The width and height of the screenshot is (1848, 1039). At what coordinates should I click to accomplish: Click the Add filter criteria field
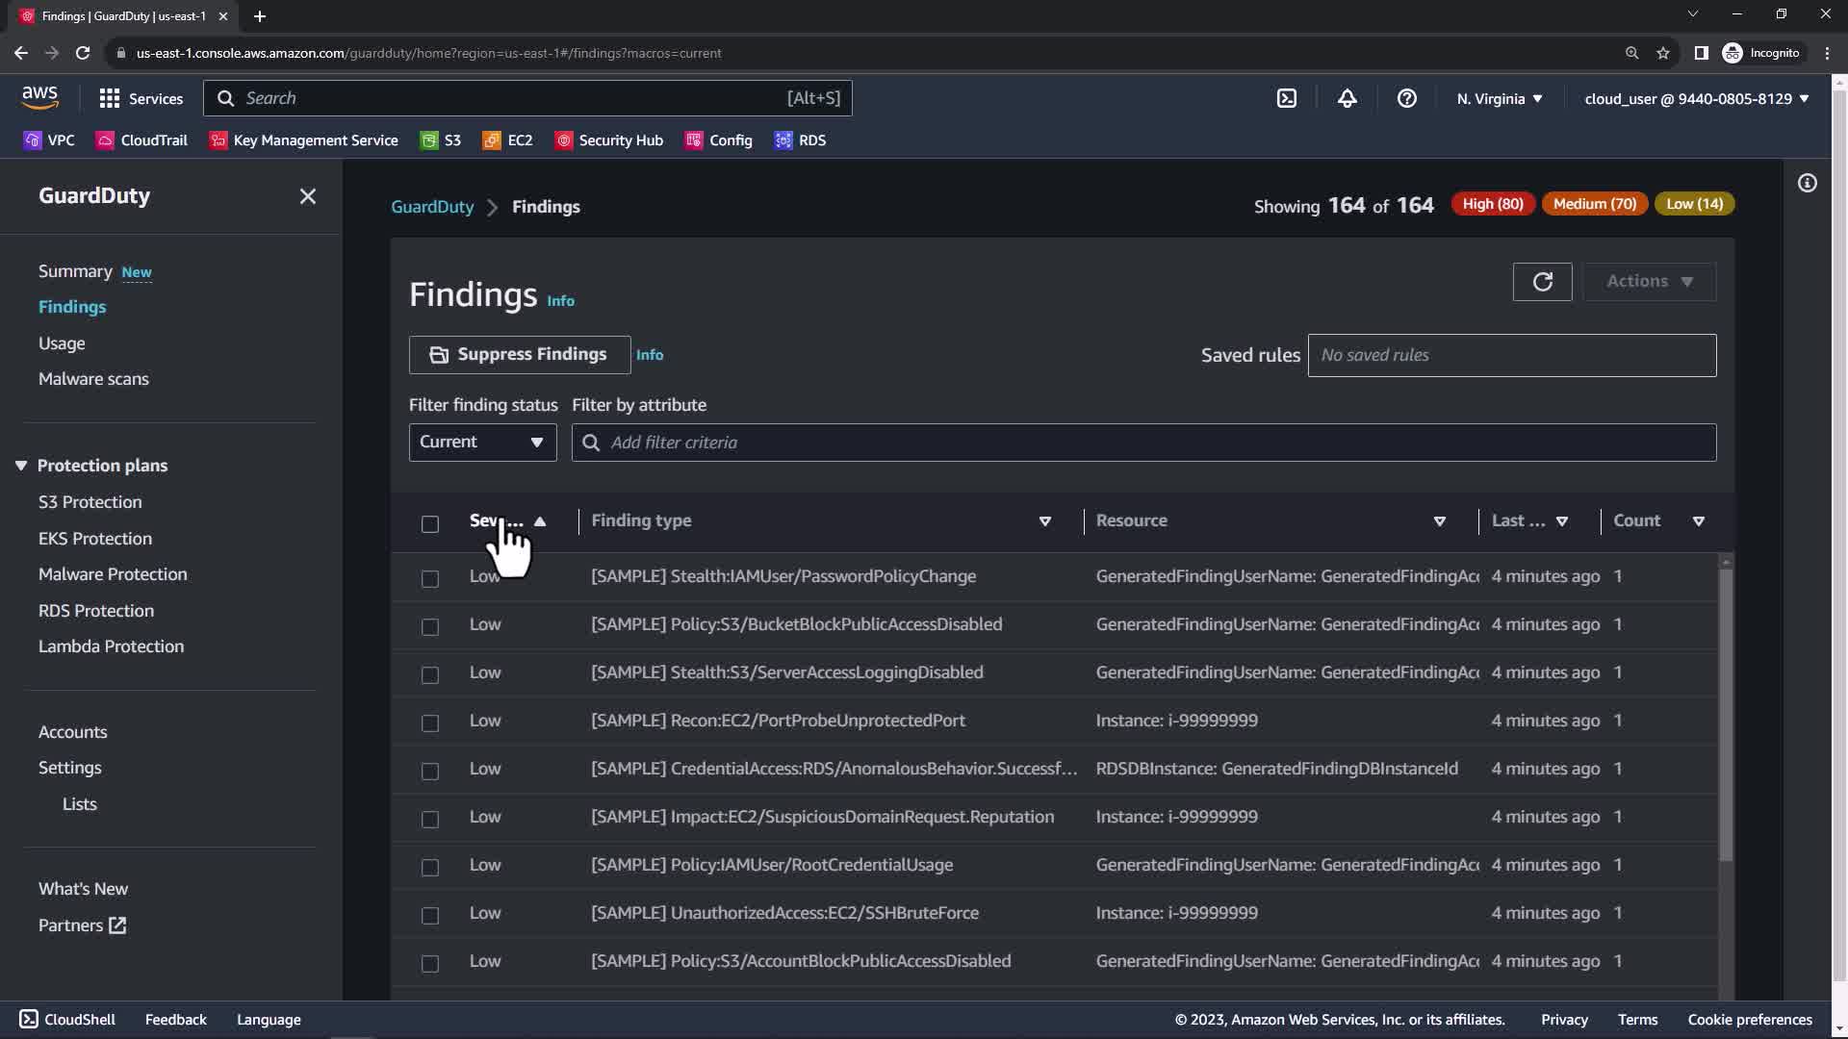1143,443
